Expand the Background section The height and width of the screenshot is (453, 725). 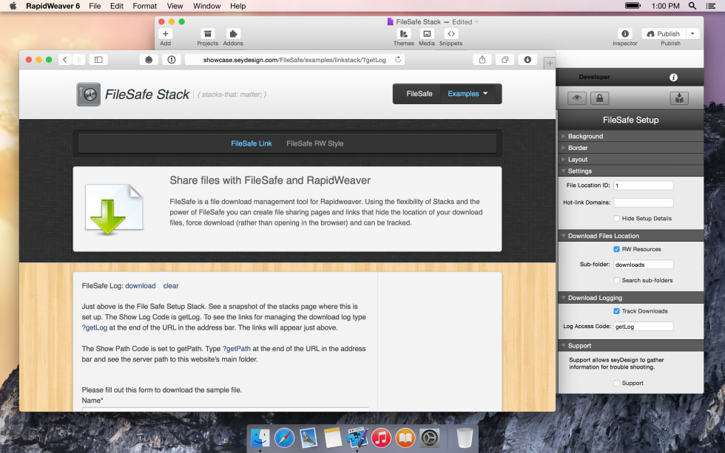(630, 136)
